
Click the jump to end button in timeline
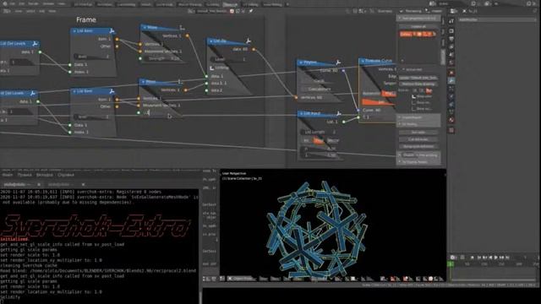point(507,258)
